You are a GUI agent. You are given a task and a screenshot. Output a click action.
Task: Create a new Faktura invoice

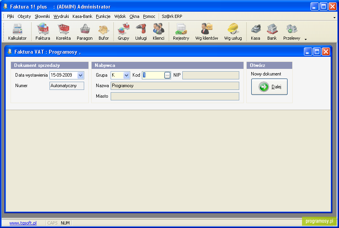point(43,32)
